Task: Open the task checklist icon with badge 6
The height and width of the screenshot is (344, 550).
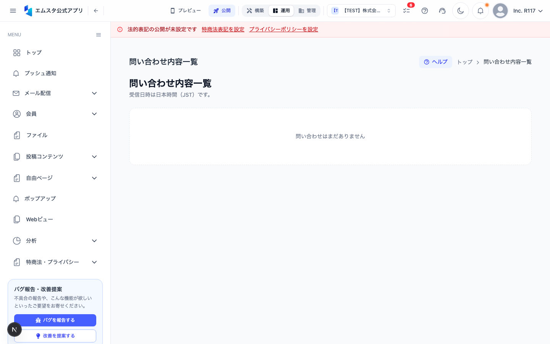Action: click(x=406, y=11)
